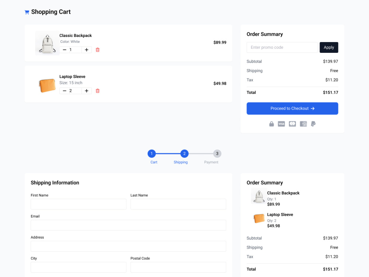369x277 pixels.
Task: Focus the Postal Code field
Action: (178, 267)
